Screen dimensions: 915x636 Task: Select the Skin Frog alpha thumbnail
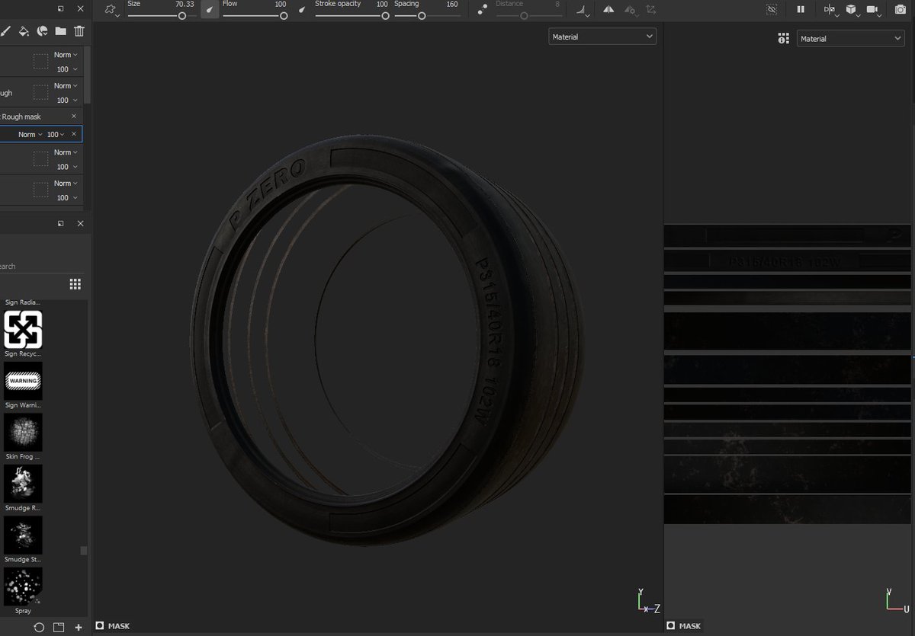[x=23, y=432]
